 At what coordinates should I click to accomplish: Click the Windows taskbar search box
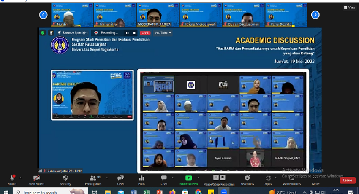tap(50, 191)
